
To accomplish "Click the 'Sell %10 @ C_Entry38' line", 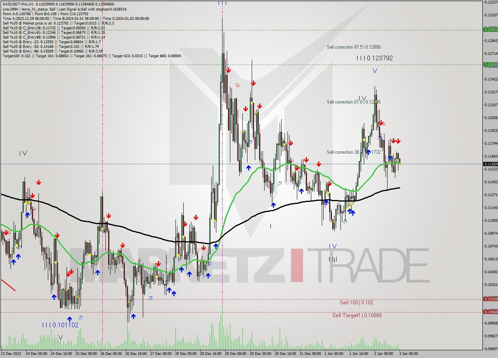I will coord(54,28).
